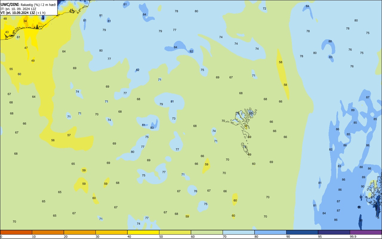Screen dimensions: 382x239
Task: Click the 'UWC/DINI' title text
Action: click(x=10, y=4)
